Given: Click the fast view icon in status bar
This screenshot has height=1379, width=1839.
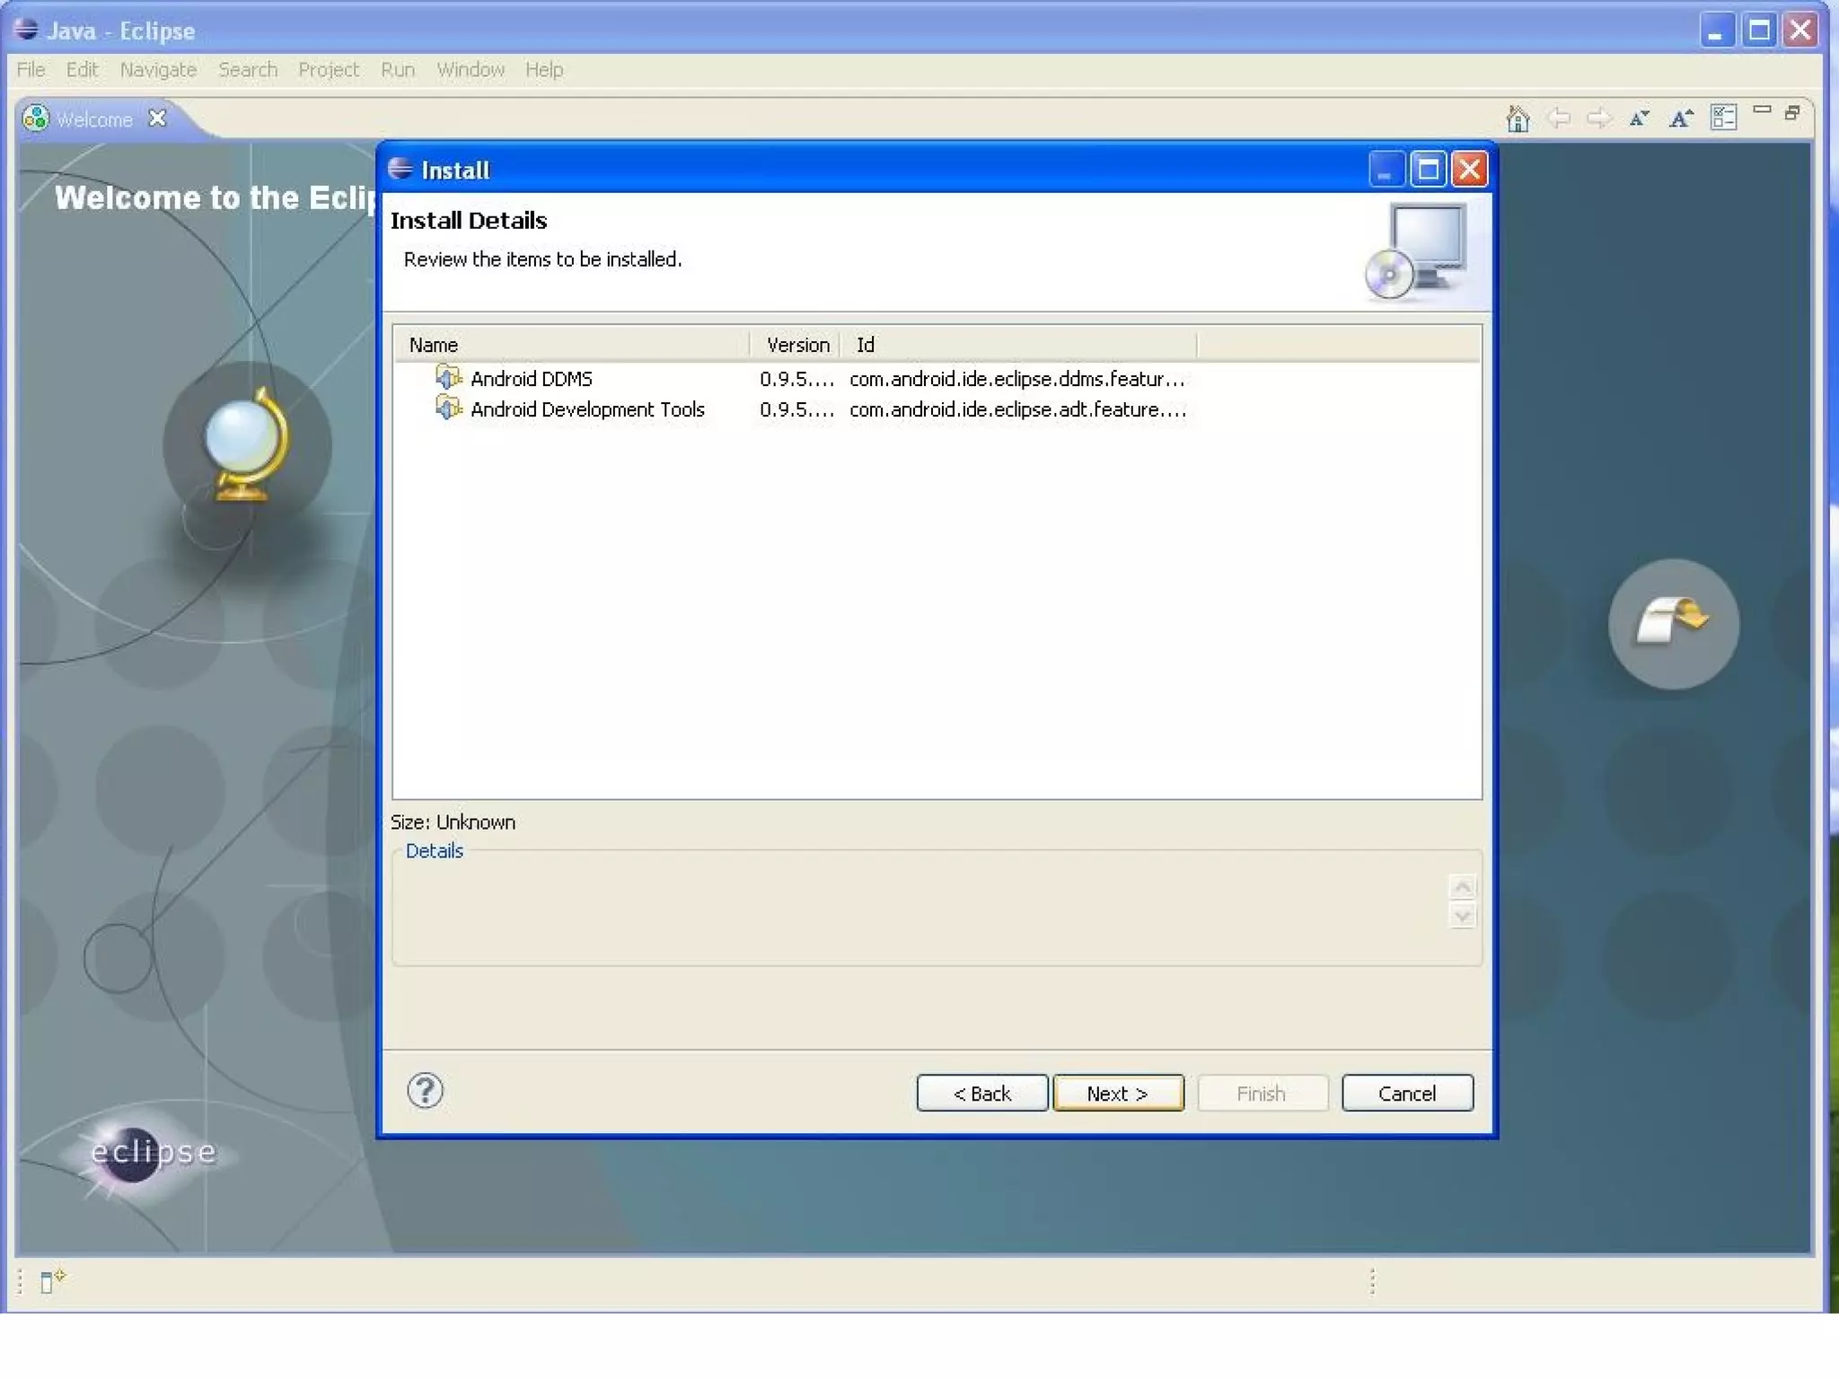Looking at the screenshot, I should [52, 1280].
